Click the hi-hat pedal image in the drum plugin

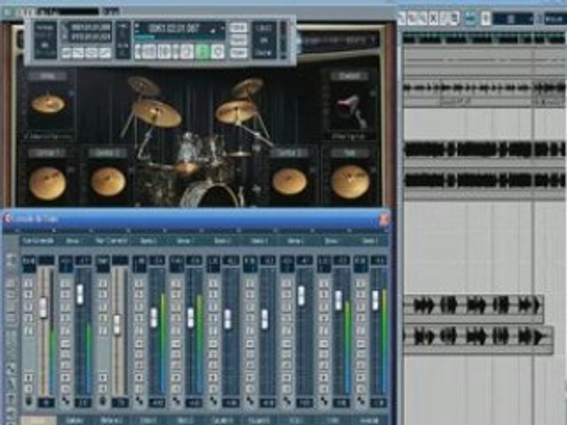[351, 110]
